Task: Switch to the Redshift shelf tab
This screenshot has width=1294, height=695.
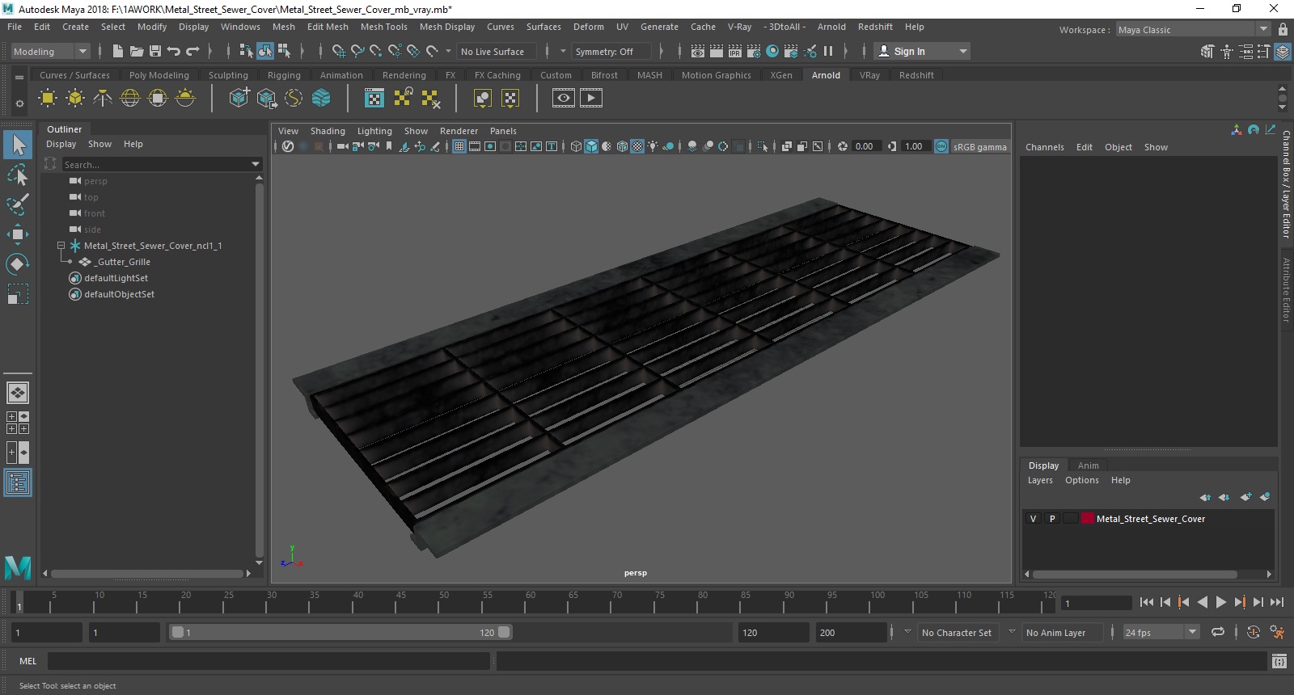Action: 916,75
